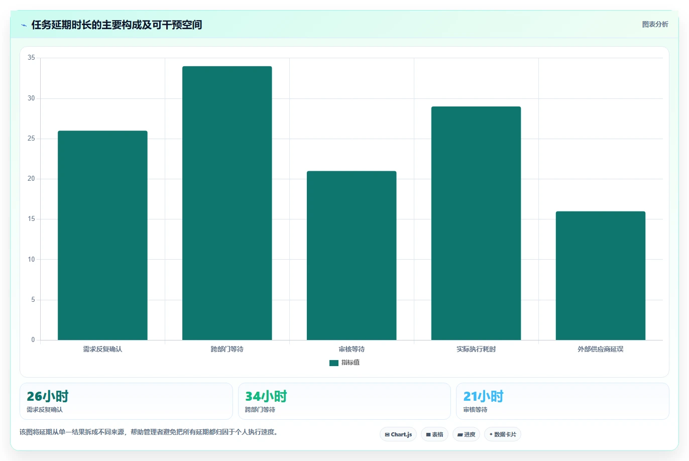Select the 需求反复确认 bar in chart
689x461 pixels.
tap(102, 236)
